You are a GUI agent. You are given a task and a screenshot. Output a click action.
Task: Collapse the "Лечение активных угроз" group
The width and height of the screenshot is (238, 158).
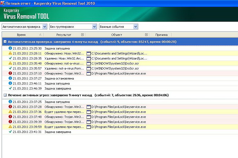click(x=5, y=95)
